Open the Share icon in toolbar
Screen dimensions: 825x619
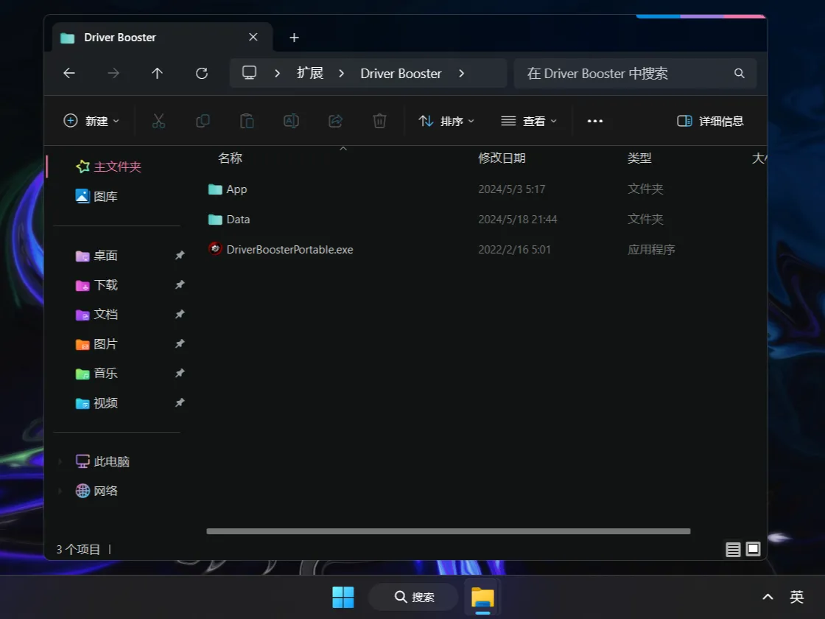click(335, 121)
